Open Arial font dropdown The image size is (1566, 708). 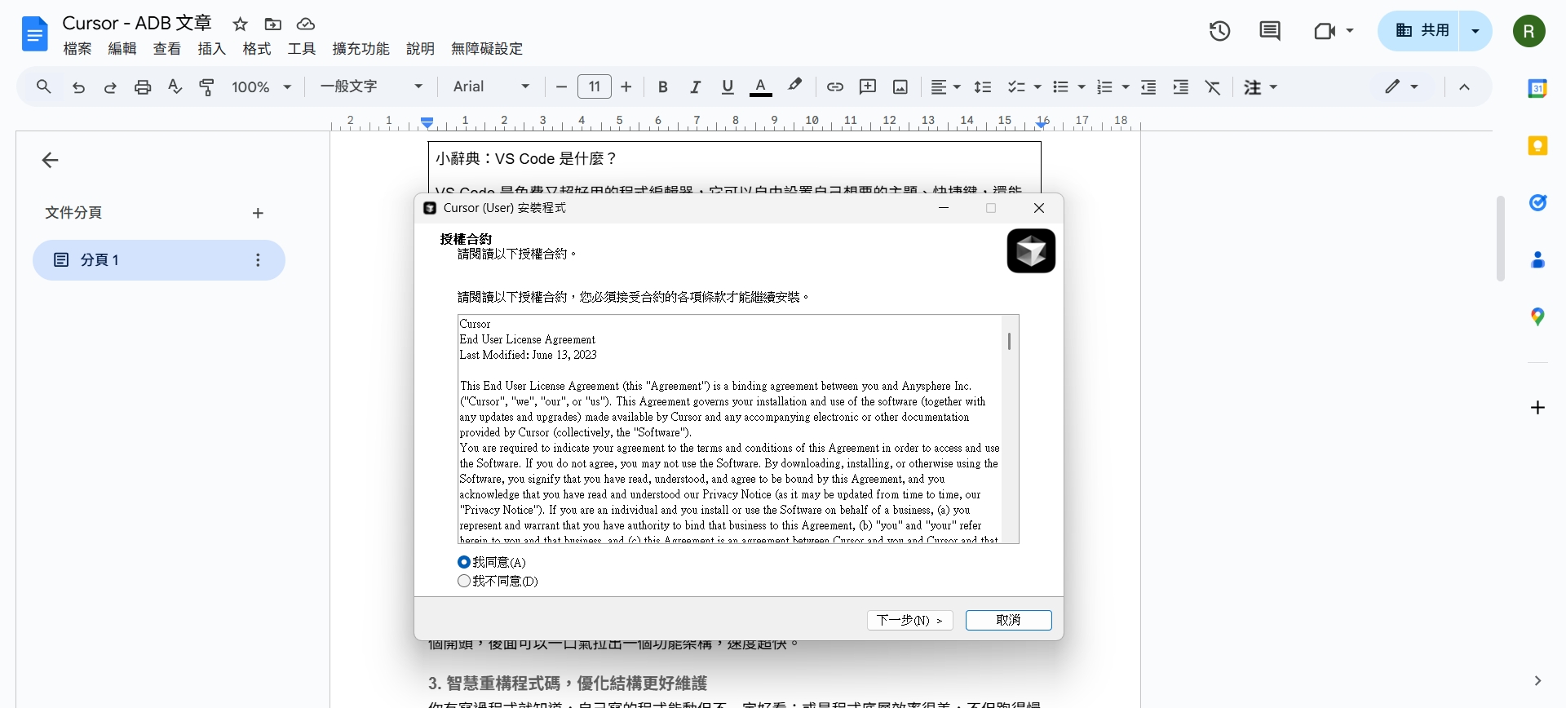pos(491,86)
